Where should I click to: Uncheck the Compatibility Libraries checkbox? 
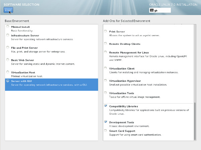click(106, 106)
